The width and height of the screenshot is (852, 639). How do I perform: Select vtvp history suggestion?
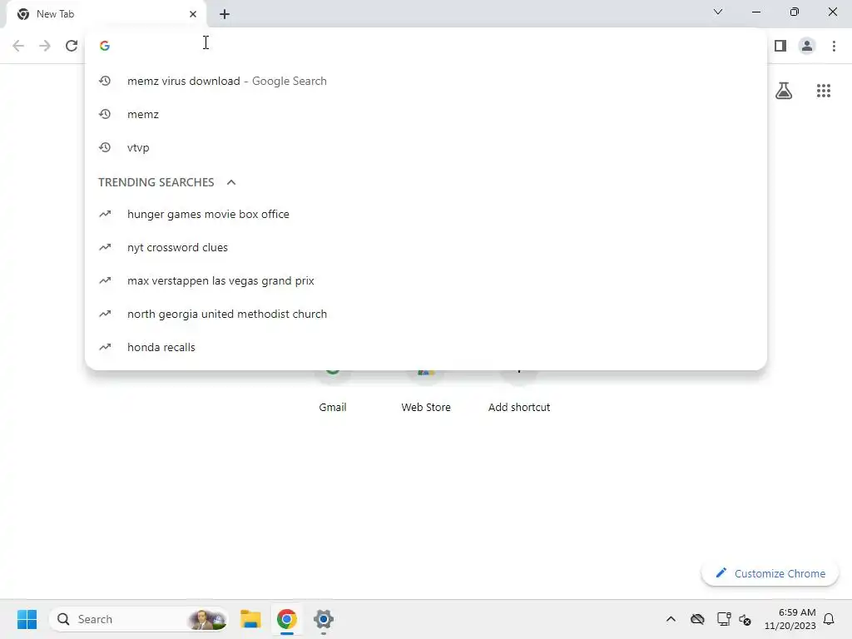(x=425, y=147)
